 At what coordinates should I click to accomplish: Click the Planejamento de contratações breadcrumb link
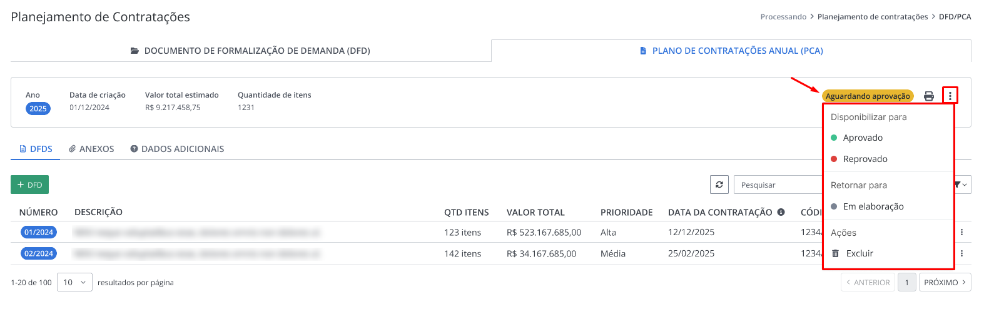click(x=873, y=17)
